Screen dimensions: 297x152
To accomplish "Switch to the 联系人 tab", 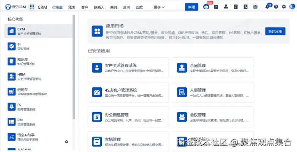I will pyautogui.click(x=99, y=7).
